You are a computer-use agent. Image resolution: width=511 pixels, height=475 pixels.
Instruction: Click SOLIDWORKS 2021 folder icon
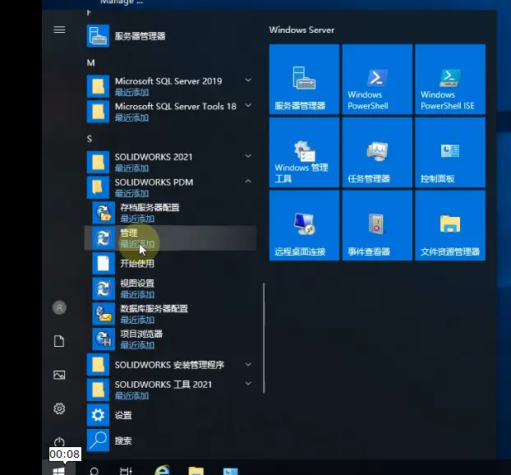[x=98, y=162]
